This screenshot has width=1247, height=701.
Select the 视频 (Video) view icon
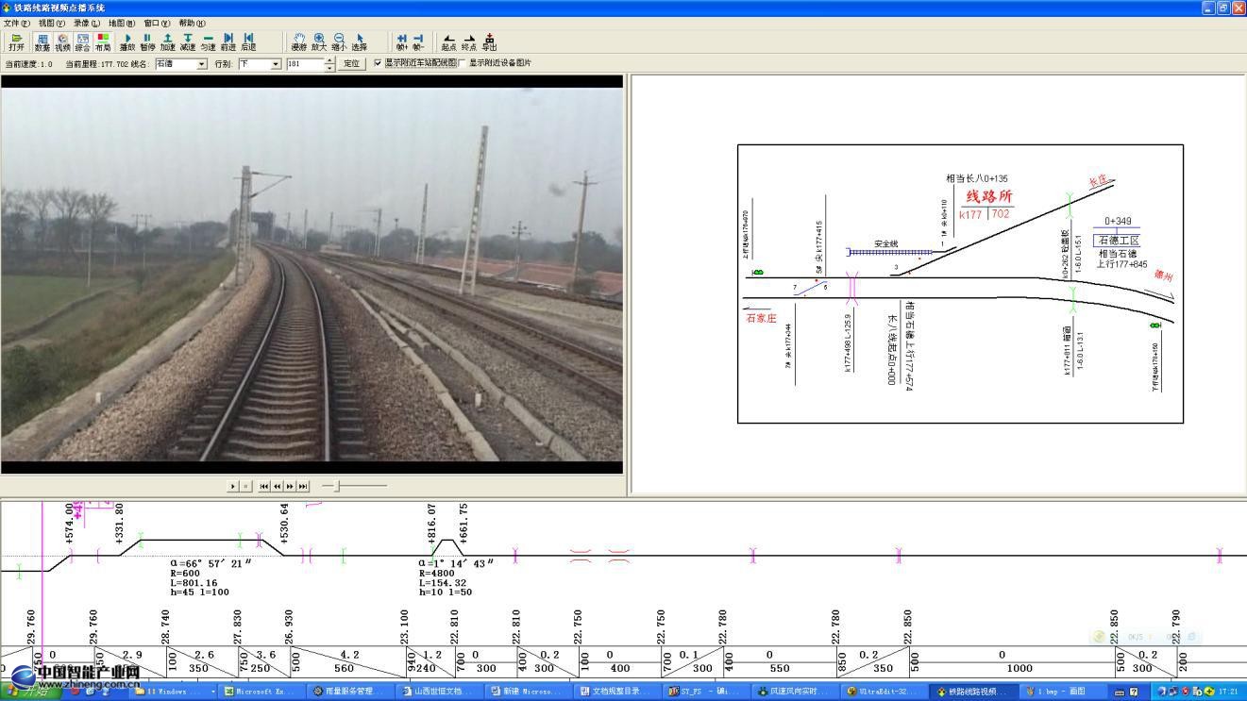click(x=62, y=42)
